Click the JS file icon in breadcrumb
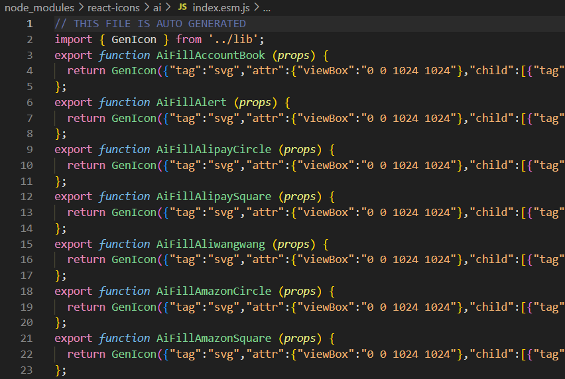Screen dimensions: 565x379 [182, 7]
